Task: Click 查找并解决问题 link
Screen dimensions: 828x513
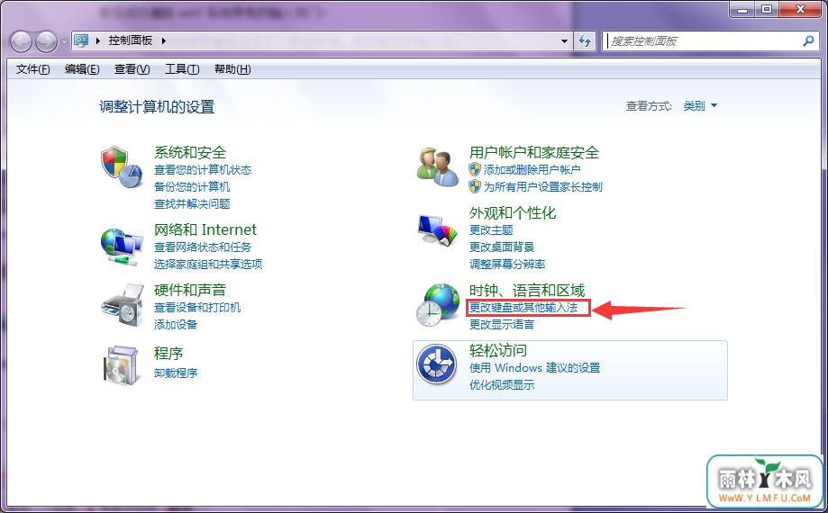Action: pyautogui.click(x=192, y=204)
